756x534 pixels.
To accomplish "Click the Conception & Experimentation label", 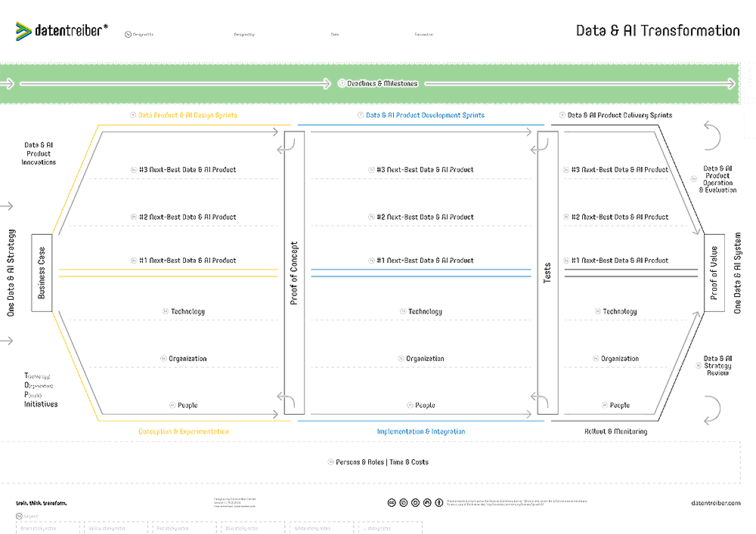I will (184, 431).
